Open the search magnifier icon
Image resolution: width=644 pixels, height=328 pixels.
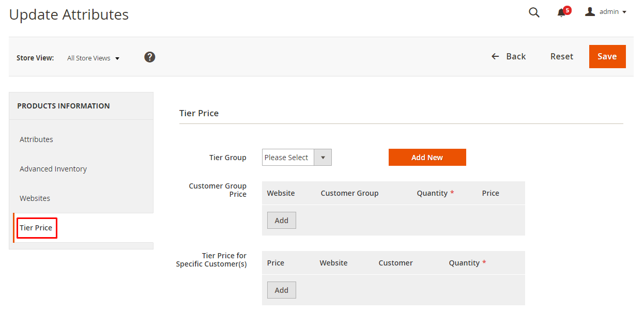(x=534, y=12)
